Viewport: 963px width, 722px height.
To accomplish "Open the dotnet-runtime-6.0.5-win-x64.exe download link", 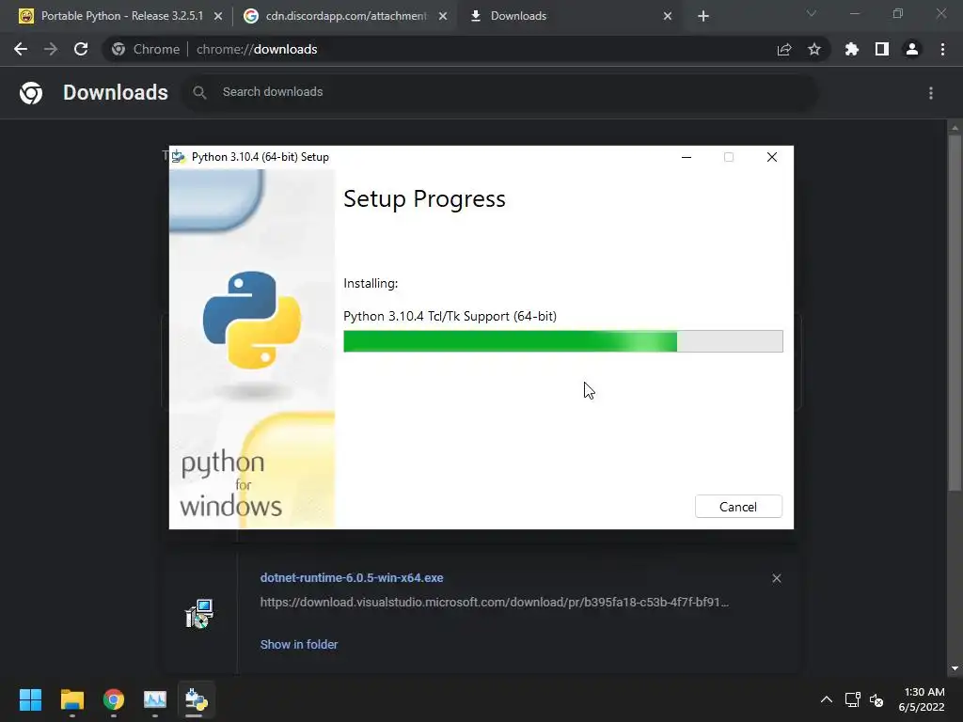I will coord(352,578).
